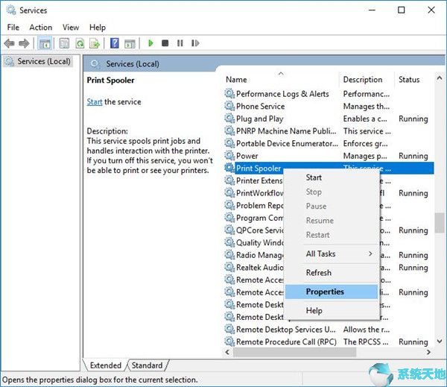
Task: Click gear icon beside Print Spooler
Action: click(x=229, y=168)
